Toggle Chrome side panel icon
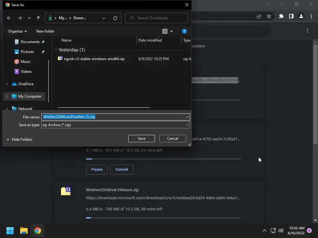318x238 pixels. (291, 16)
